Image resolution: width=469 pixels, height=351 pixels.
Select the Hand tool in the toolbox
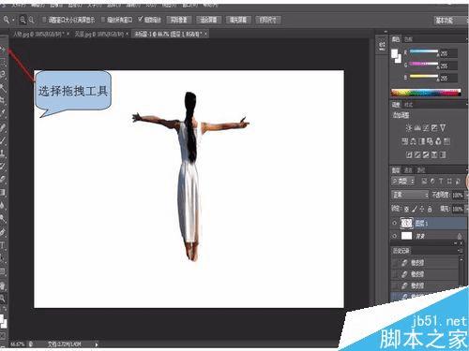pos(3,285)
